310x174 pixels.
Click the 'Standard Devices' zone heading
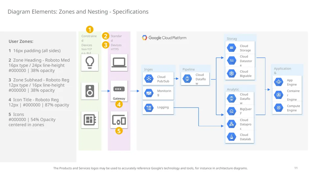coord(116,41)
